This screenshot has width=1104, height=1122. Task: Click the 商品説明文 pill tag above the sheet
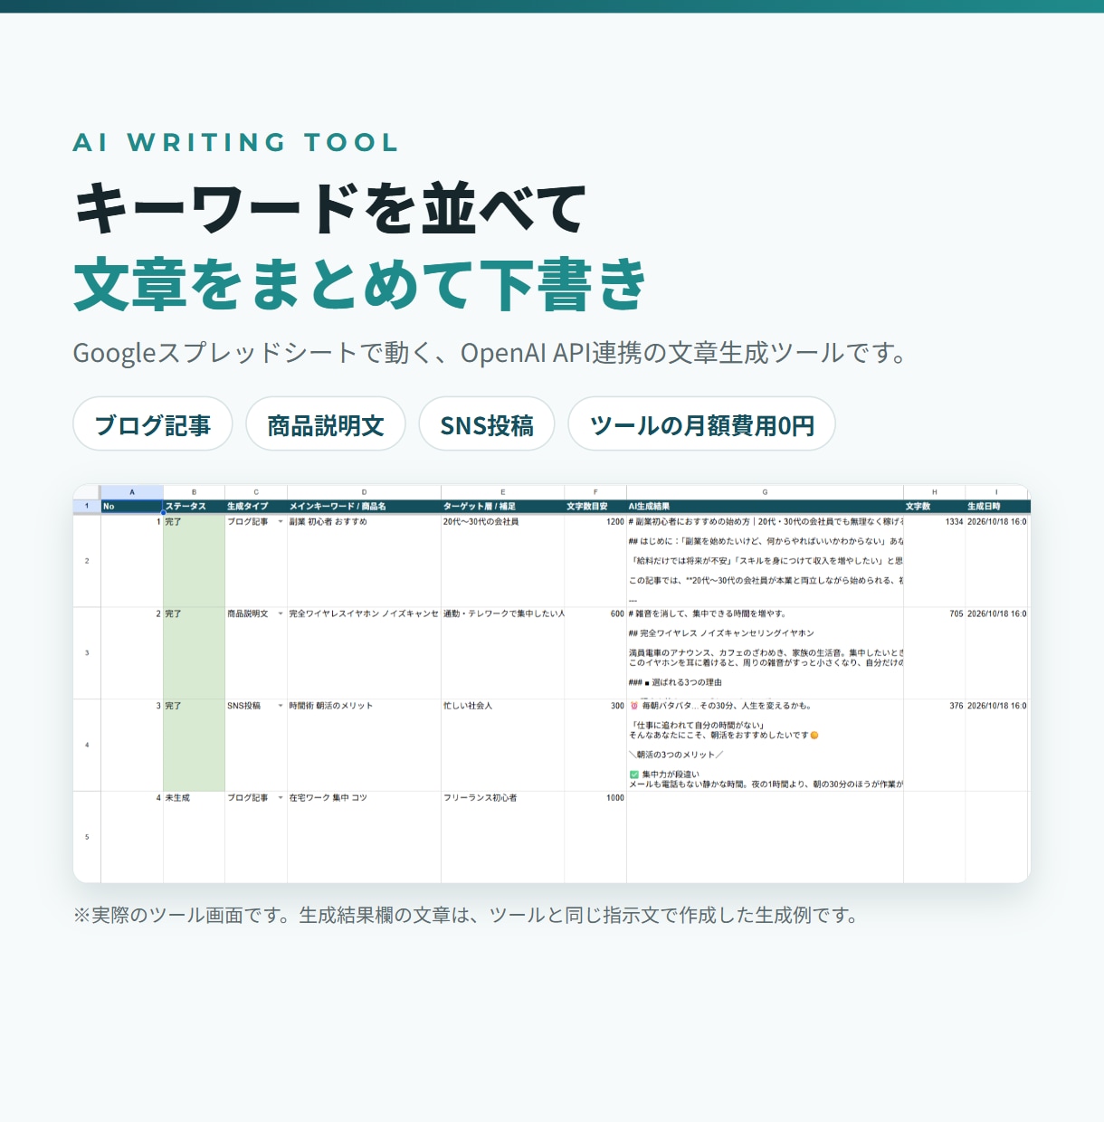pyautogui.click(x=326, y=423)
